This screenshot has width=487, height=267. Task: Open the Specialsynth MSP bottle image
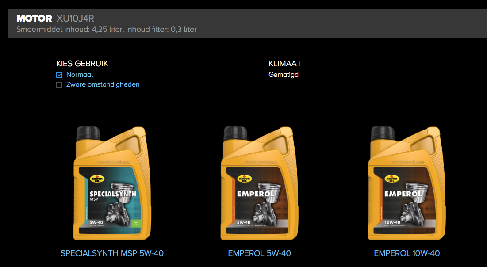112,183
